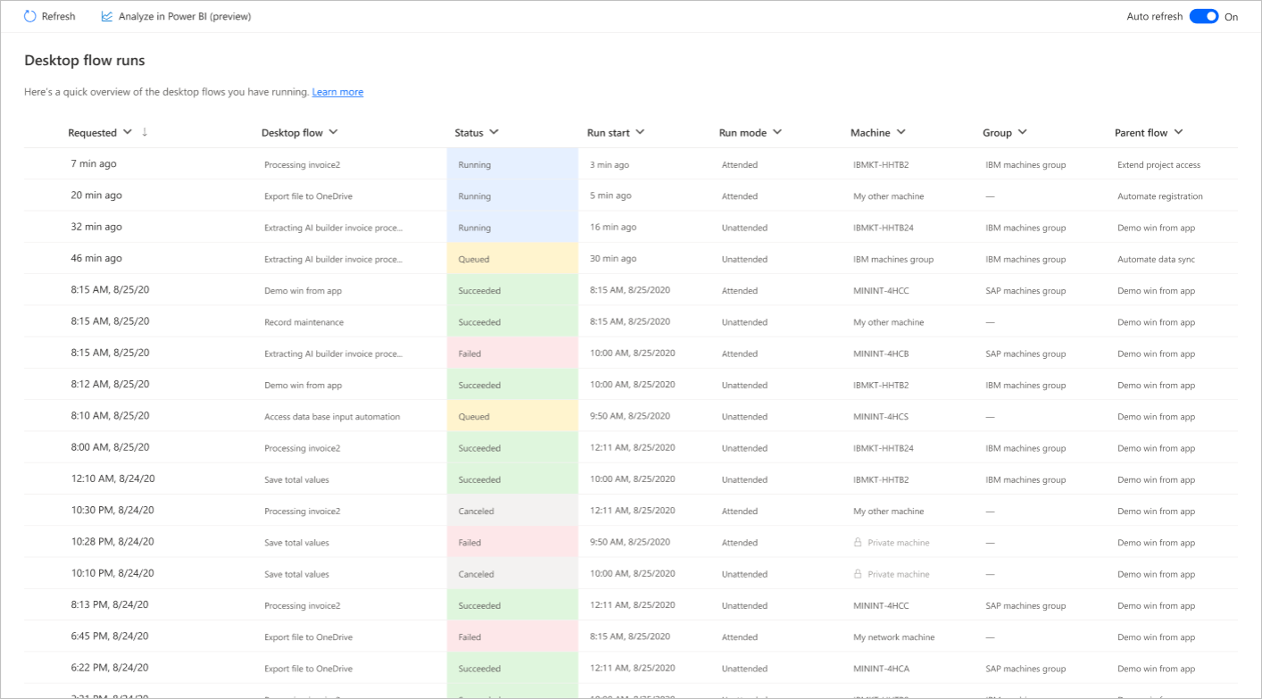This screenshot has height=699, width=1262.
Task: Click machine MININT-4HCS
Action: point(881,417)
